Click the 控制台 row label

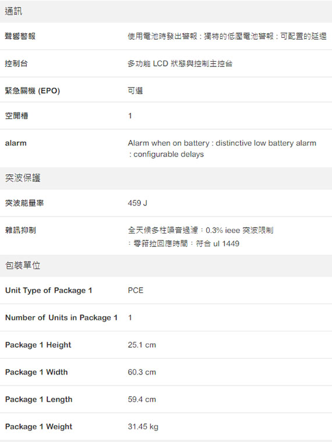(x=16, y=63)
